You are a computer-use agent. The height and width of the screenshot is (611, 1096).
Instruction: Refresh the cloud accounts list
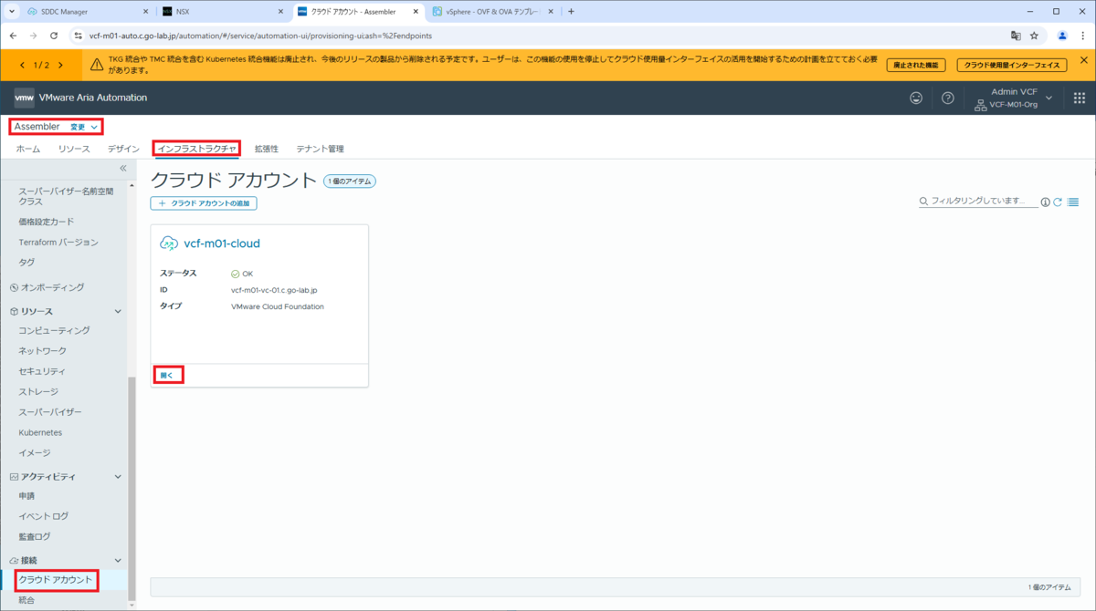[x=1058, y=202]
